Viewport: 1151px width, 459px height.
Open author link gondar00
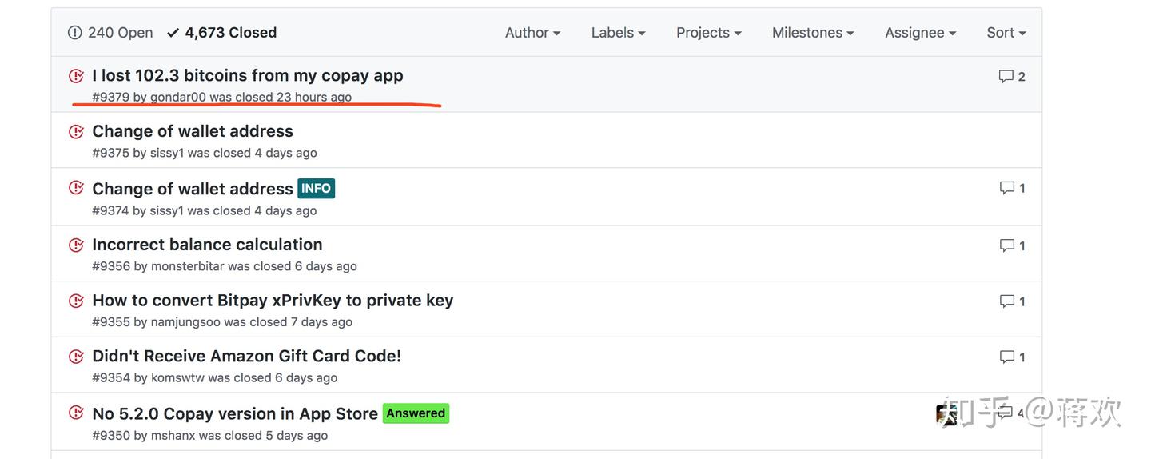[177, 97]
